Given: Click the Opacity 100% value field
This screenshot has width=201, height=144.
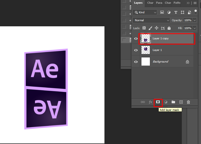Looking at the screenshot, I should point(188,20).
